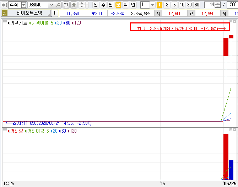Click the open price value 12,600
Image resolution: width=238 pixels, height=187 pixels.
175,14
